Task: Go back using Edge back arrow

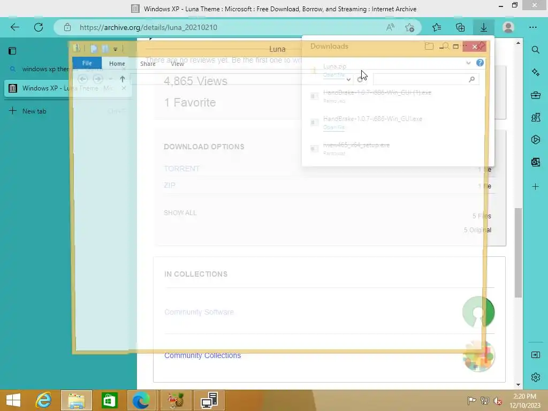Action: tap(14, 27)
